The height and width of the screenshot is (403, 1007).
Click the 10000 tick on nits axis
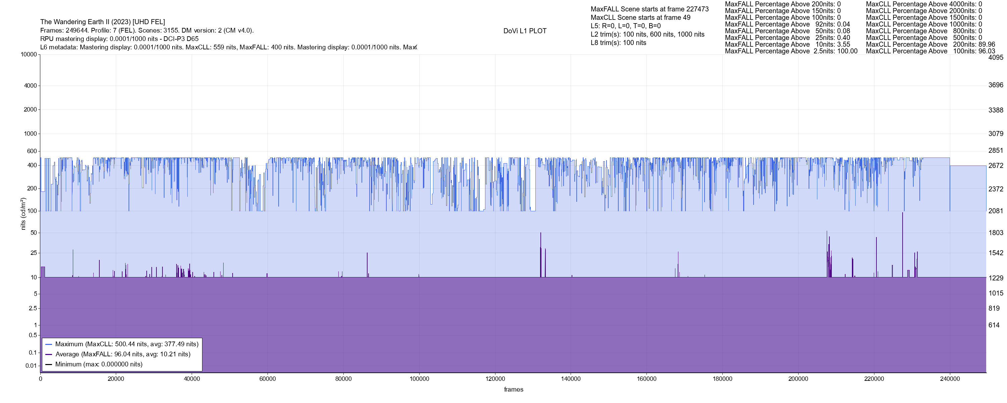coord(29,54)
